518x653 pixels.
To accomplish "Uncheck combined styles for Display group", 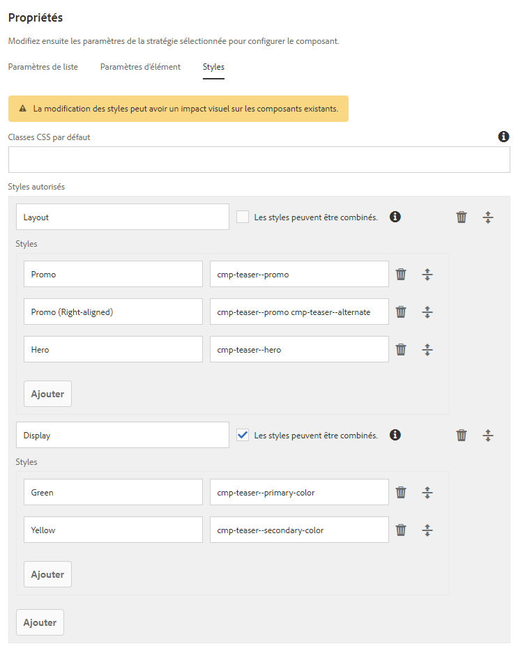I will pos(243,435).
